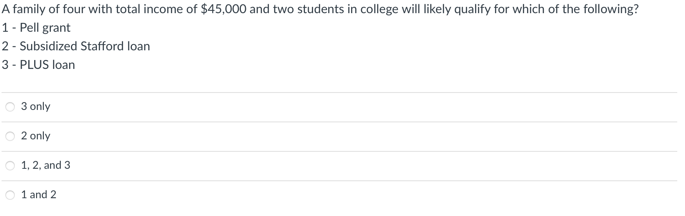The image size is (685, 216).
Task: Click the word "Pell" in item 1
Action: 29,28
